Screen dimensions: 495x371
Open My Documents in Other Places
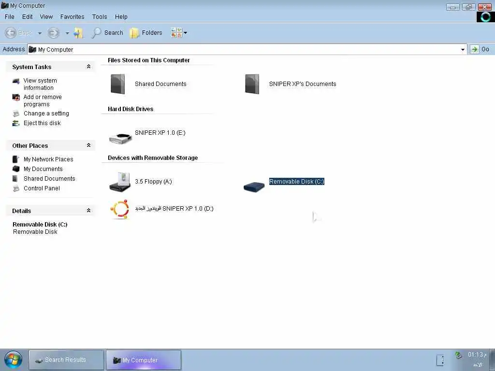click(43, 169)
